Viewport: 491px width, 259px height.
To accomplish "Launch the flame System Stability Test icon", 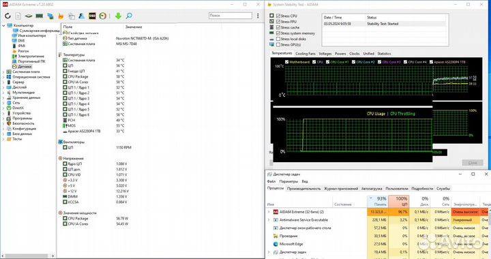I will pyautogui.click(x=61, y=16).
